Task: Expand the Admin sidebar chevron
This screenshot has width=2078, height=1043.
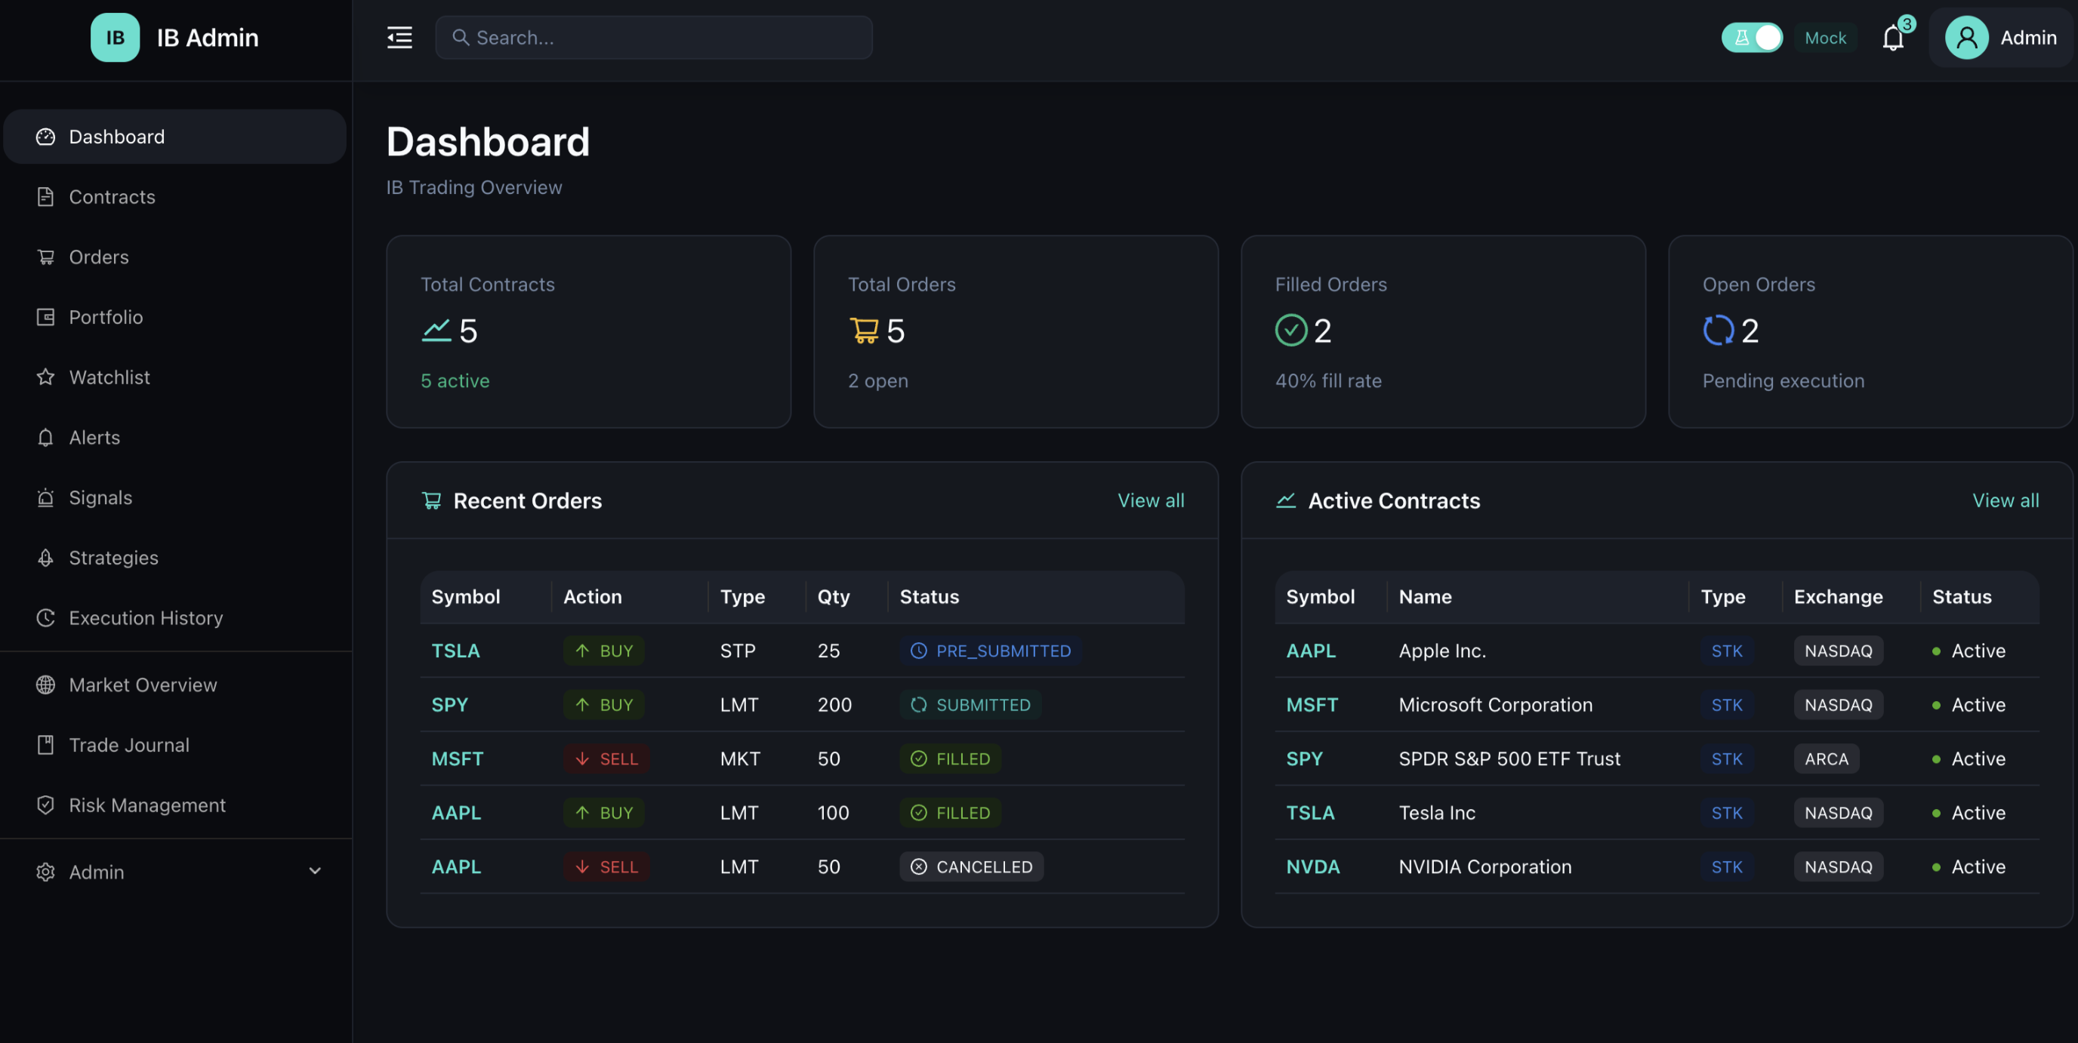Action: 316,872
